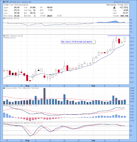Click the EPS value -1.13
This screenshot has width=137, height=142.
pos(50,10)
